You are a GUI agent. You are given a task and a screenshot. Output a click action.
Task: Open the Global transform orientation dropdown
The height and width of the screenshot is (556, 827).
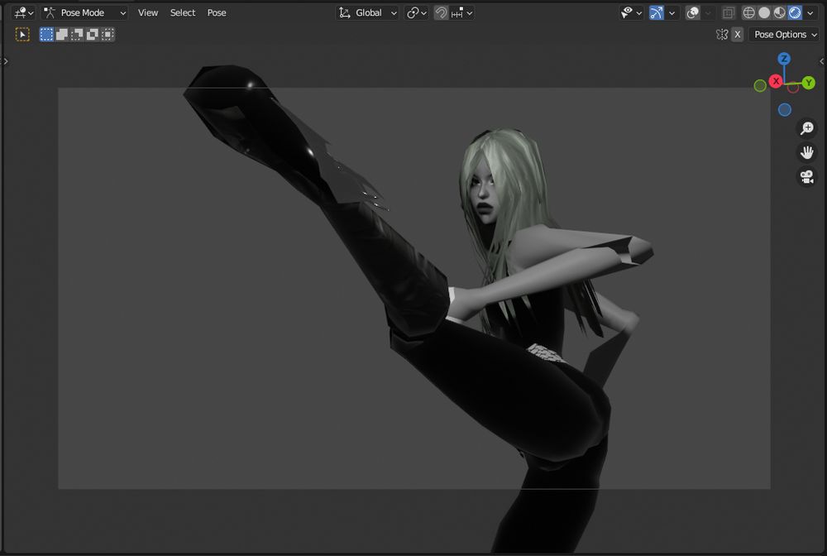368,13
